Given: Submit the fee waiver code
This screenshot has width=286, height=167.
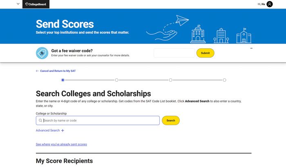Looking at the screenshot, I should (206, 53).
